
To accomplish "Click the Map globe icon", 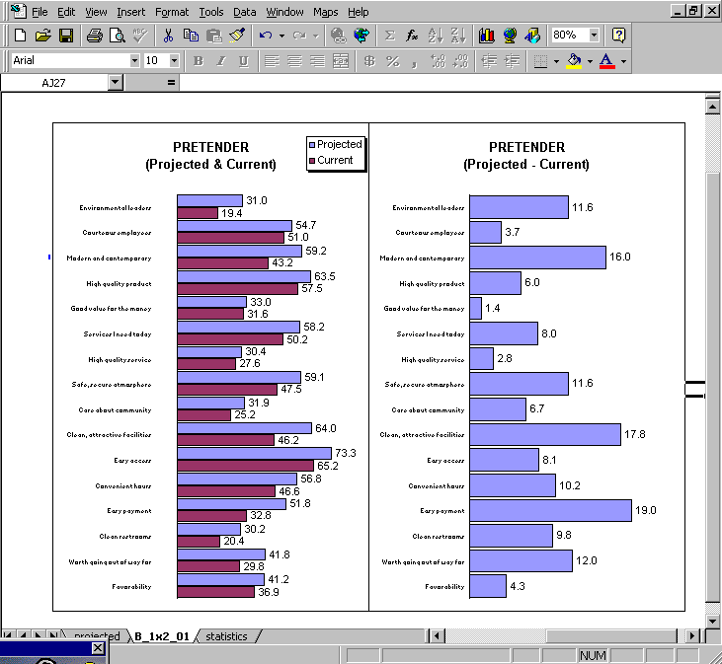I will (x=510, y=36).
